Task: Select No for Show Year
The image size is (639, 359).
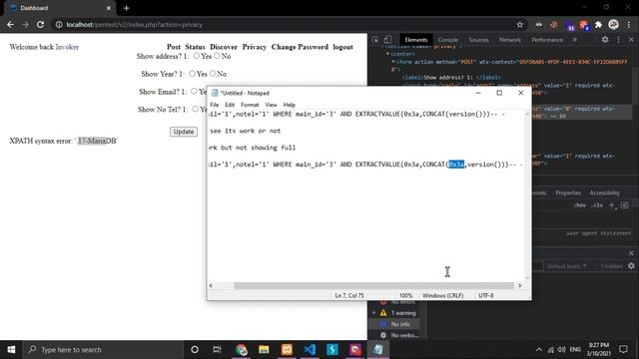Action: click(213, 73)
